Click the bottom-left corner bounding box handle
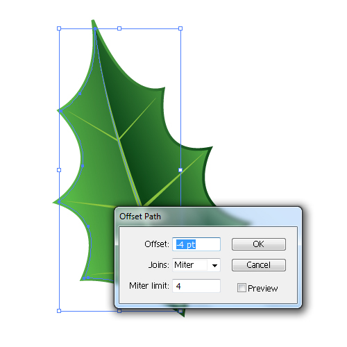 [x=59, y=311]
